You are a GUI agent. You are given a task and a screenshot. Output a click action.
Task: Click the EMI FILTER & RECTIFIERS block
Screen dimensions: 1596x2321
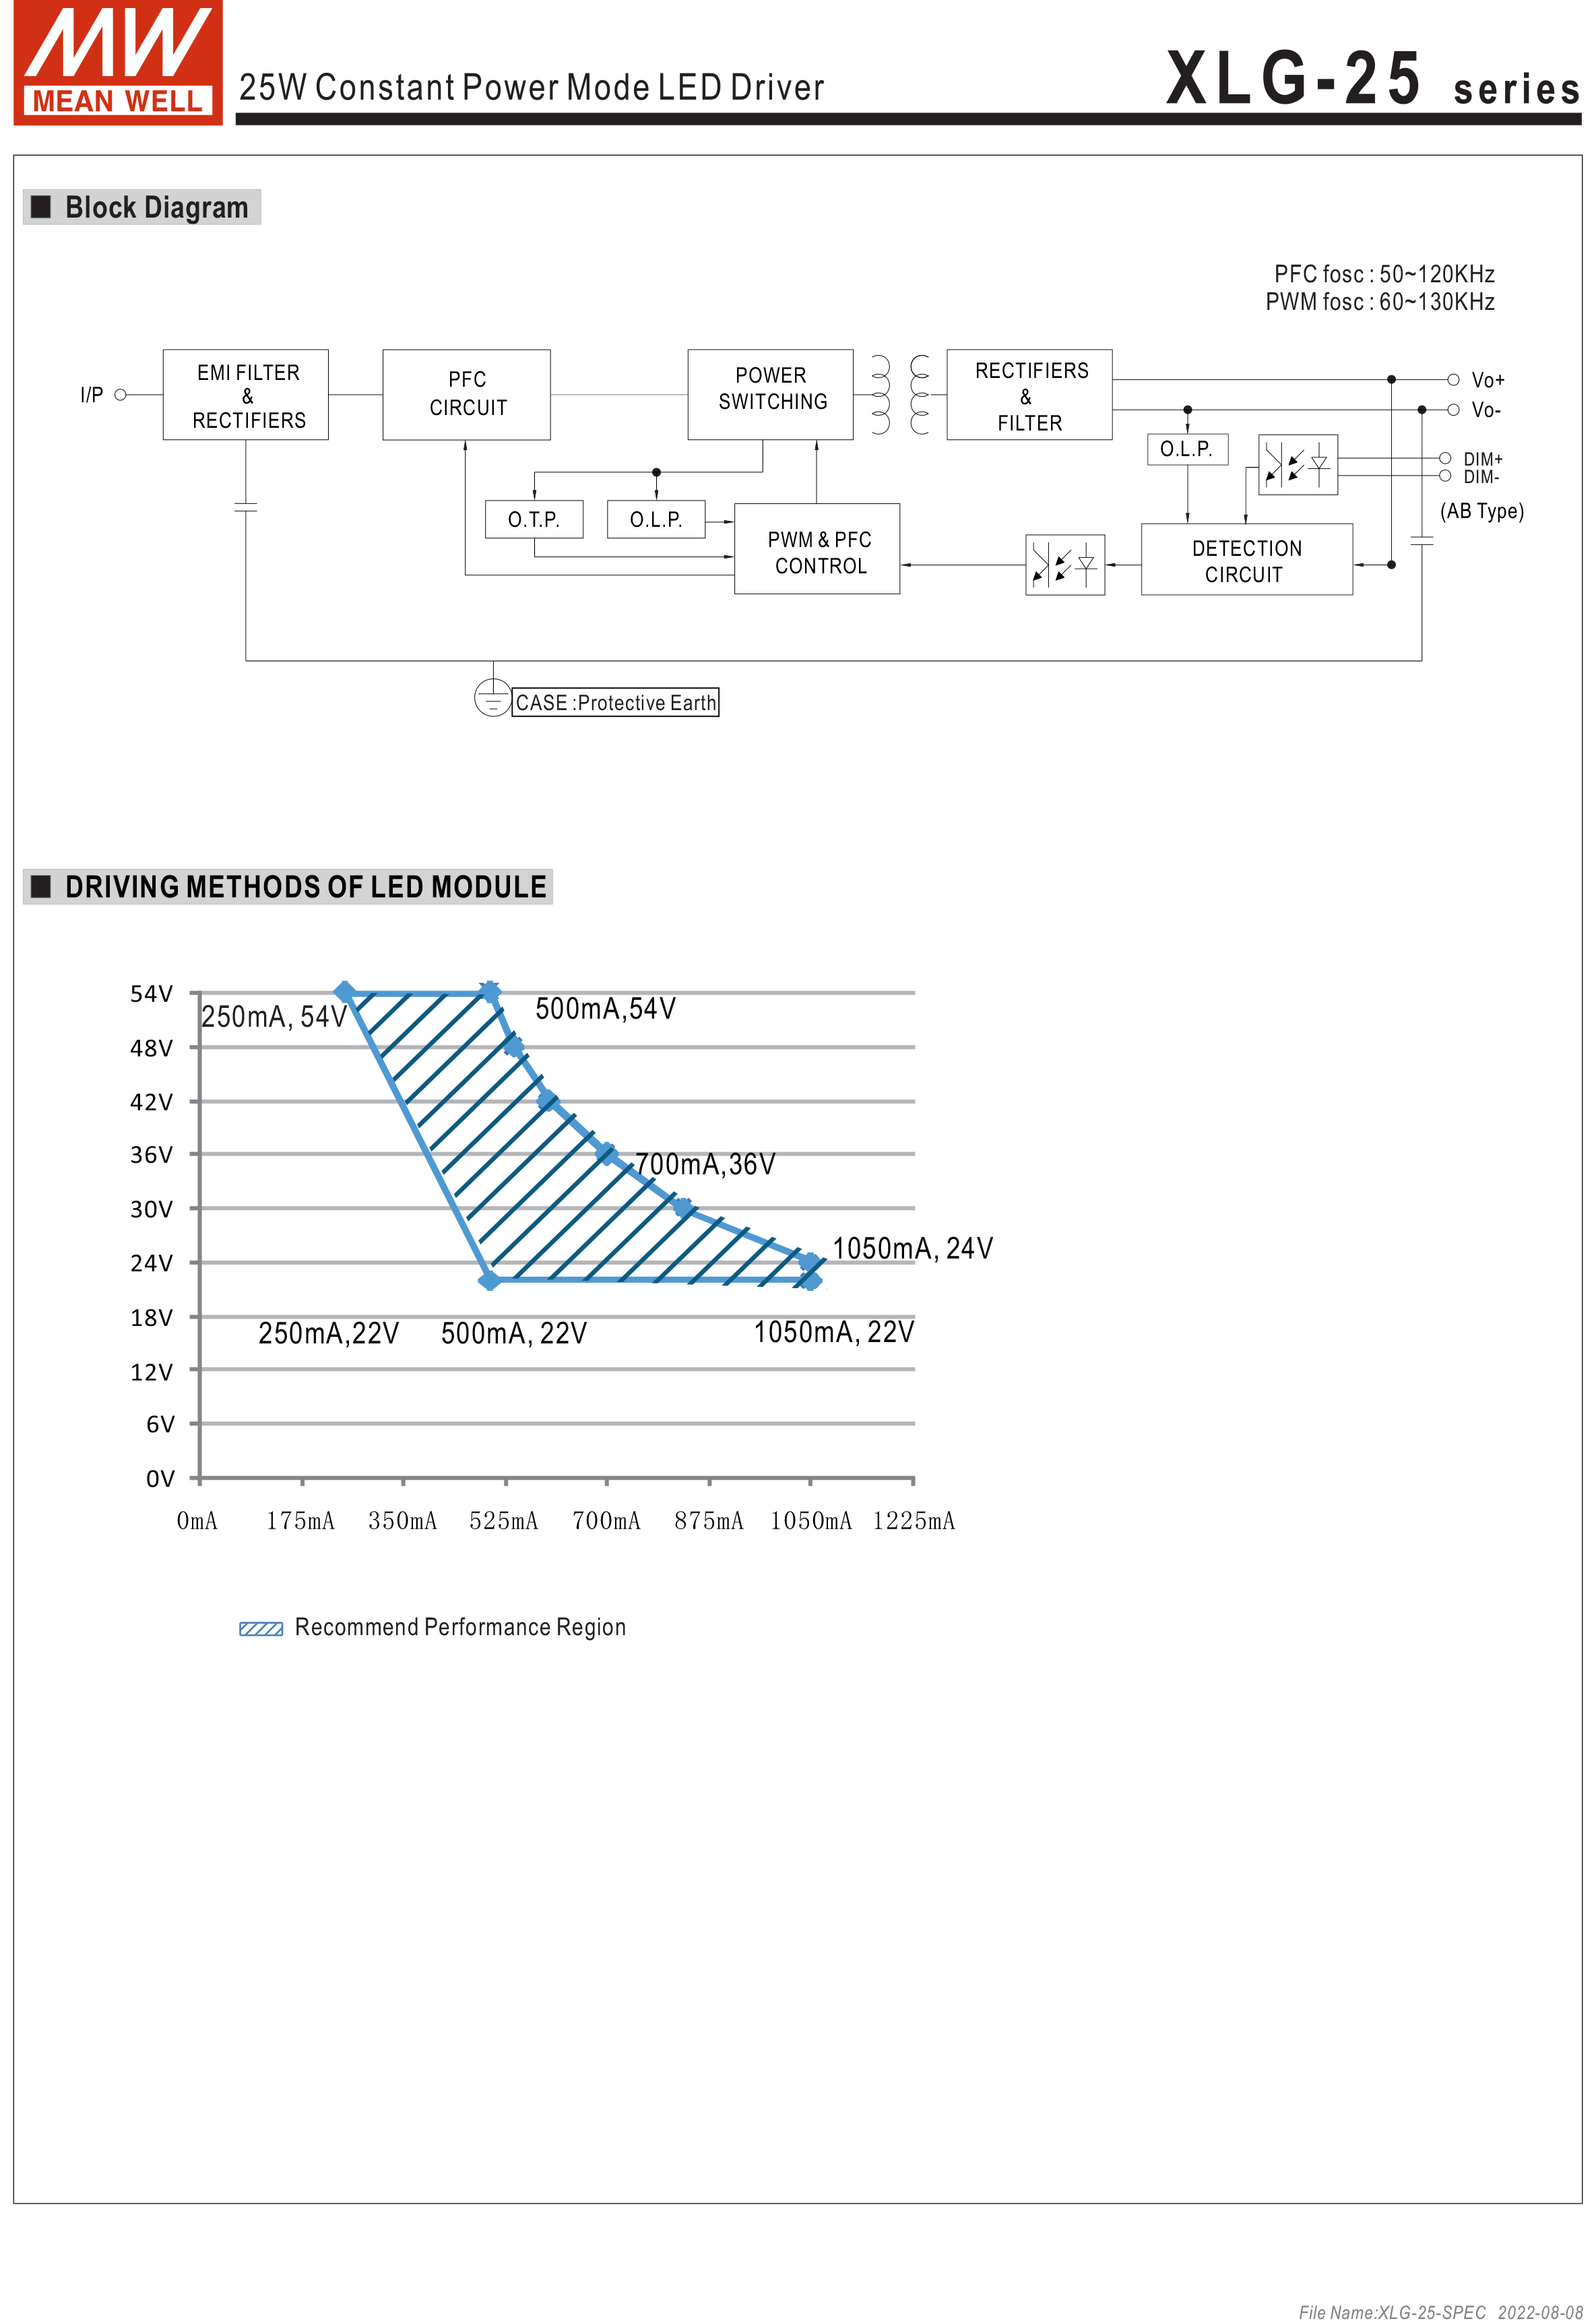pos(246,395)
